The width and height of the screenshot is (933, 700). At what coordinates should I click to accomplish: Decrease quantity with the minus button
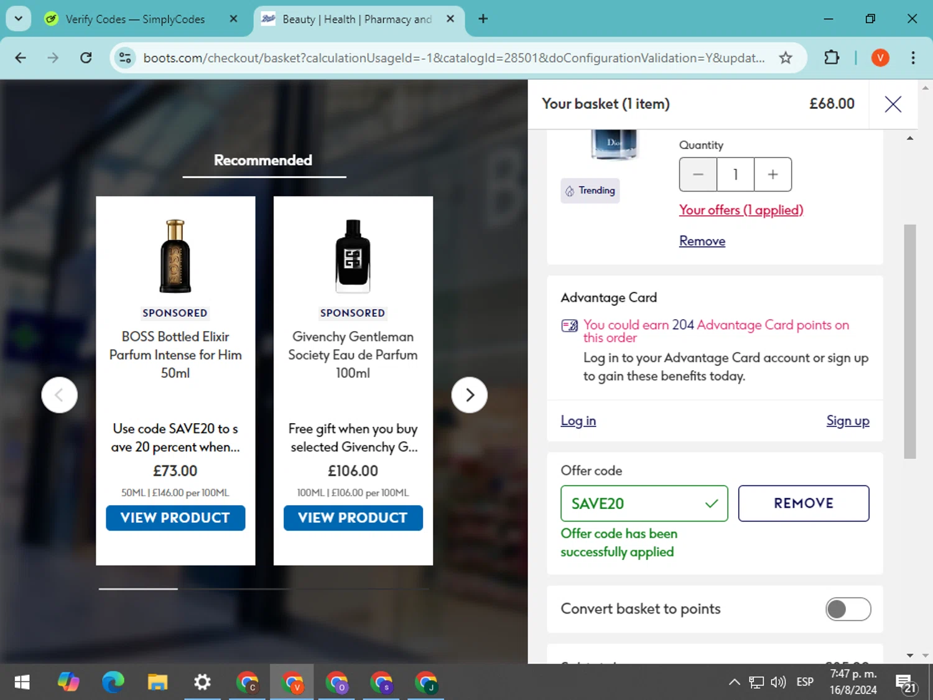[698, 174]
